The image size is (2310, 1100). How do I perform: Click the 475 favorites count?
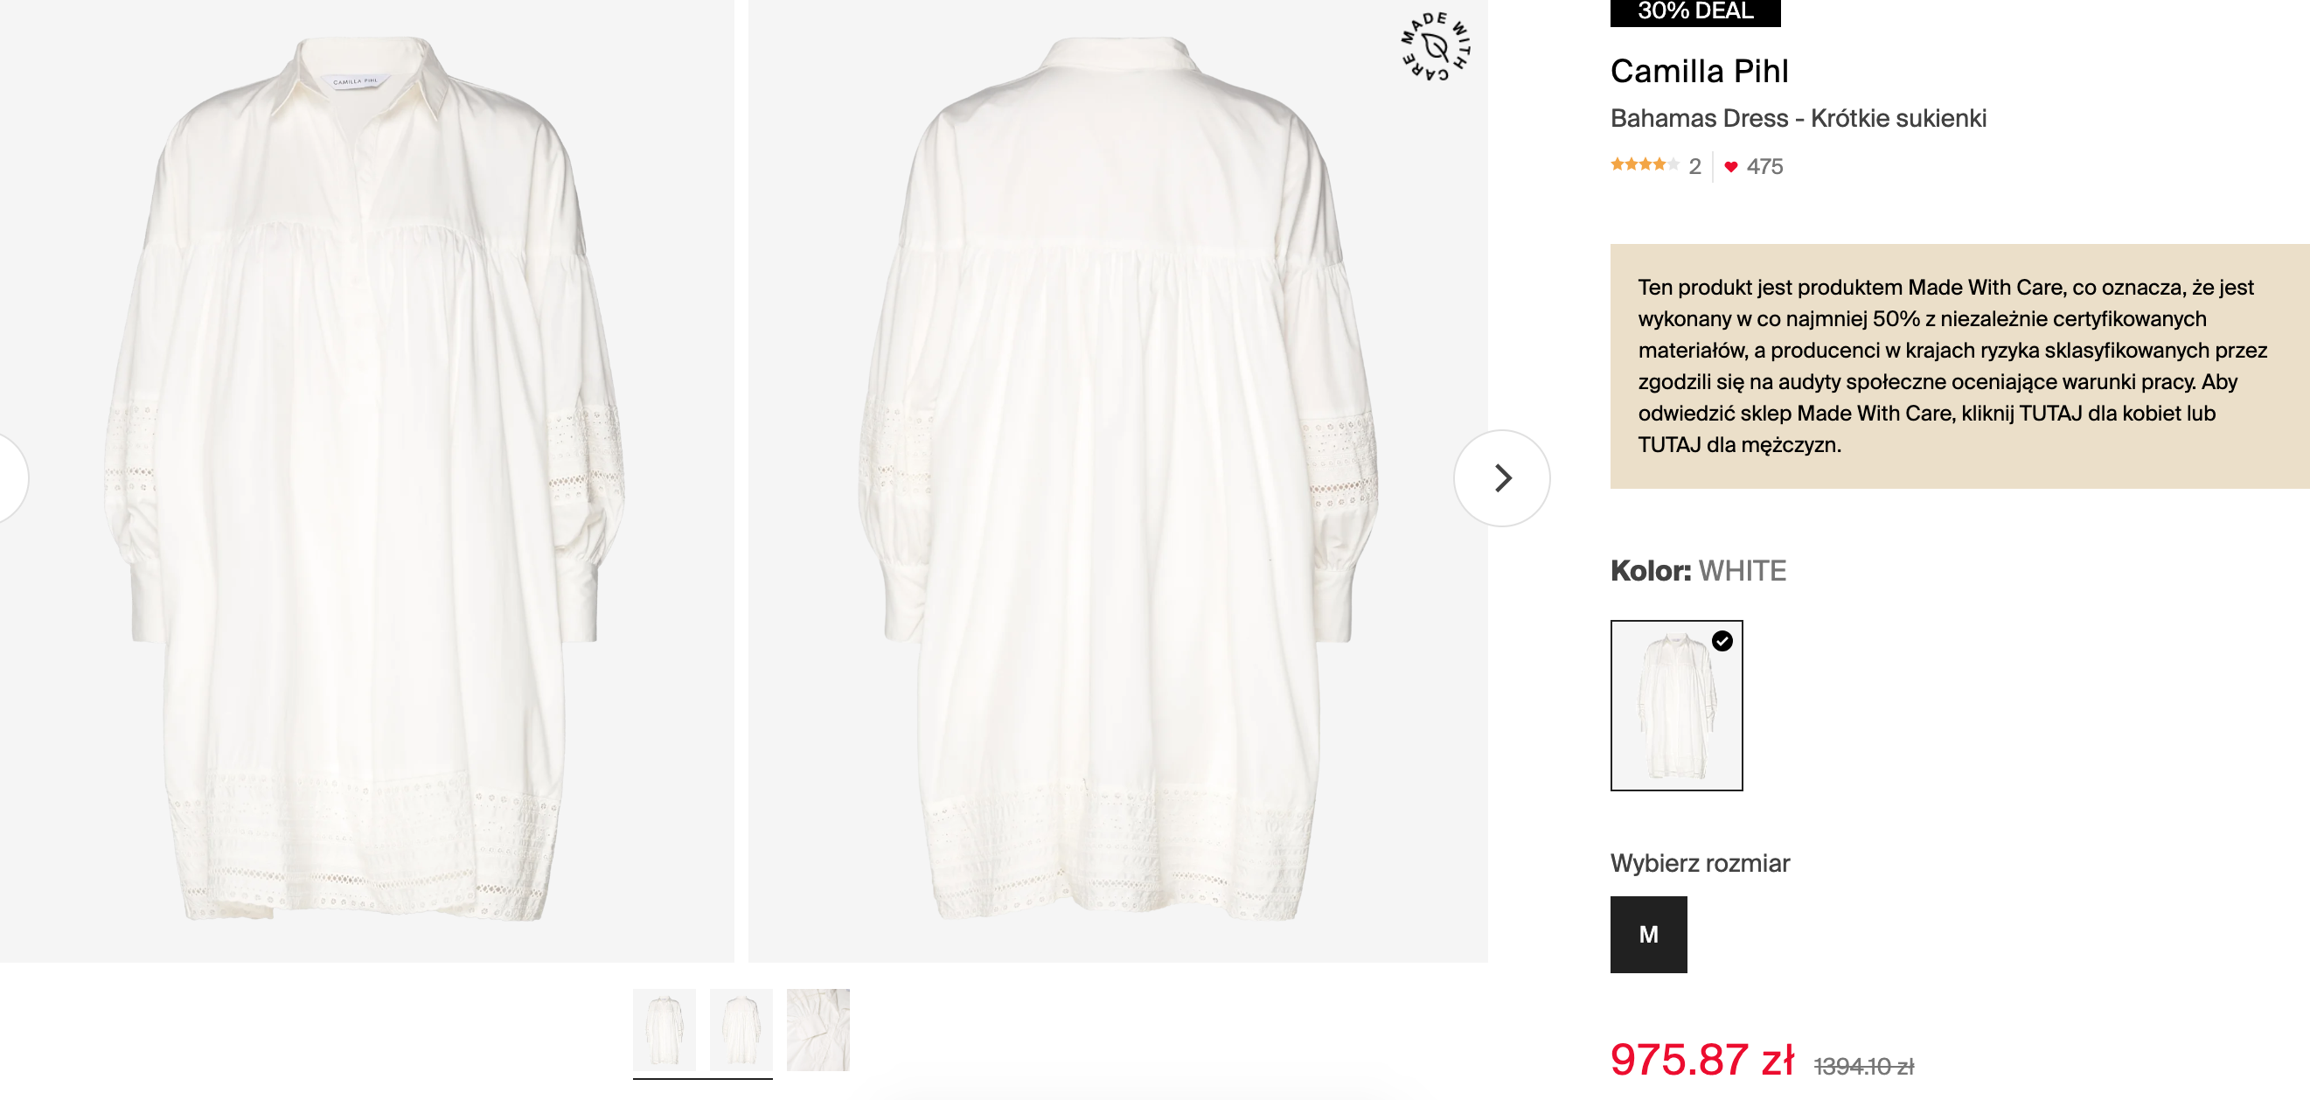tap(1764, 167)
